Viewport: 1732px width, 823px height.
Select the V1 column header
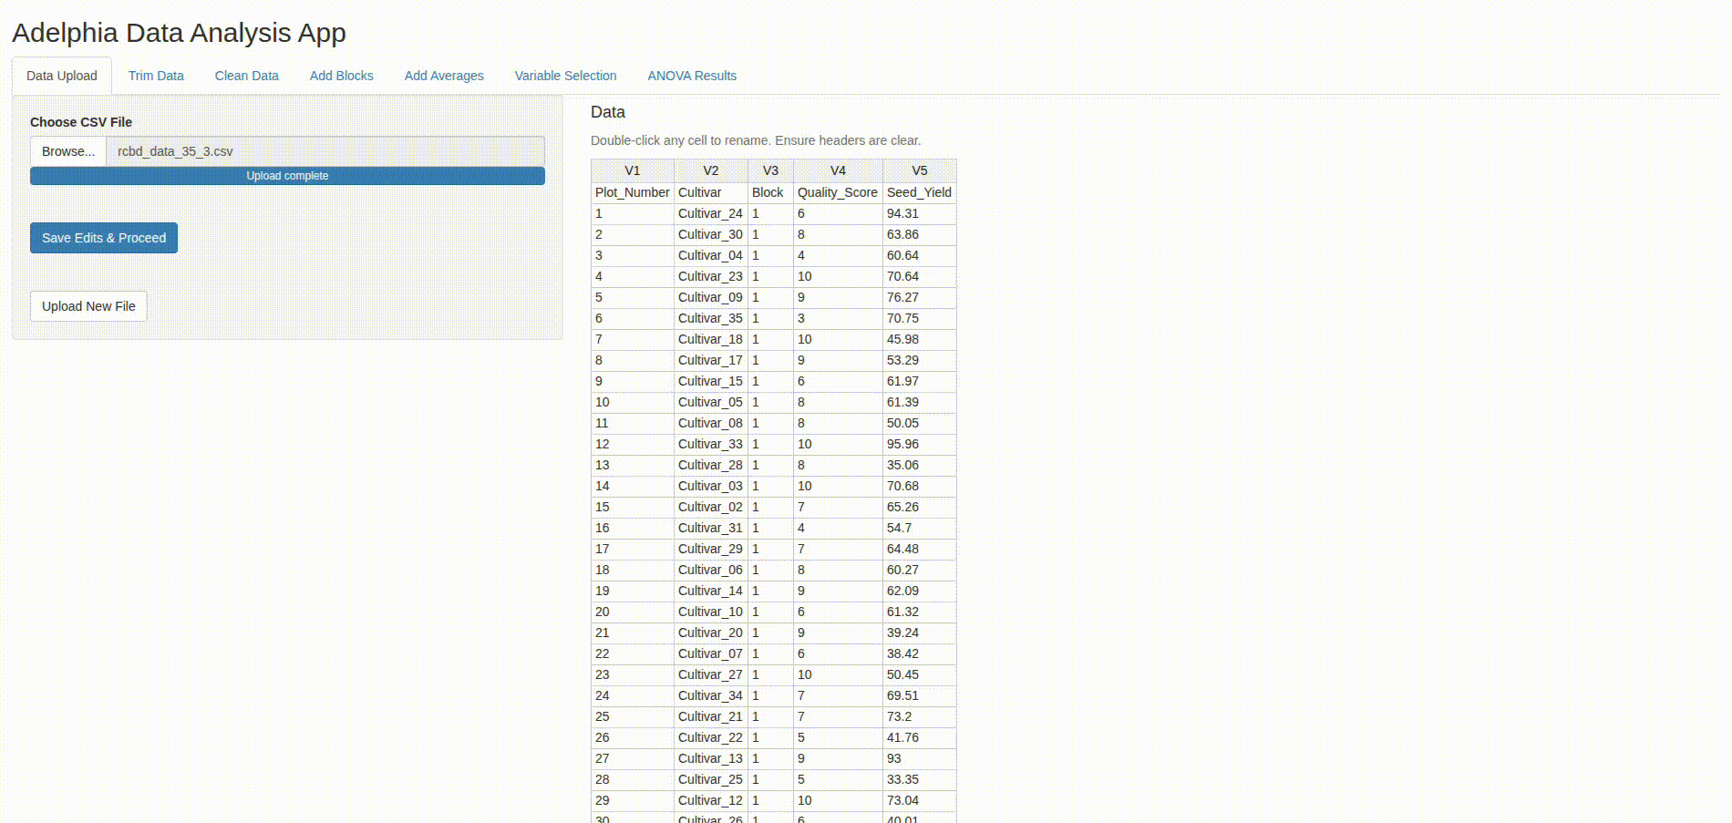(632, 170)
